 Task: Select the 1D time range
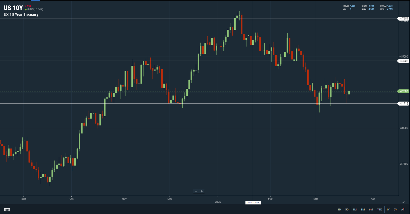[x=339, y=210]
